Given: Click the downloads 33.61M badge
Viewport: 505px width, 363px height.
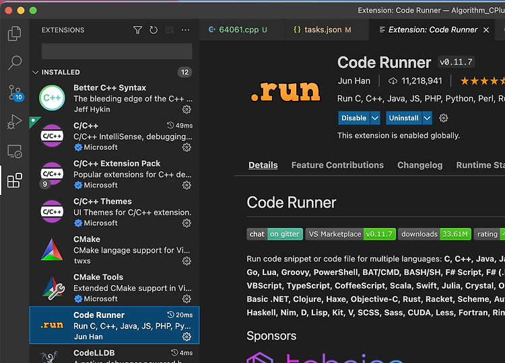Looking at the screenshot, I should [434, 234].
